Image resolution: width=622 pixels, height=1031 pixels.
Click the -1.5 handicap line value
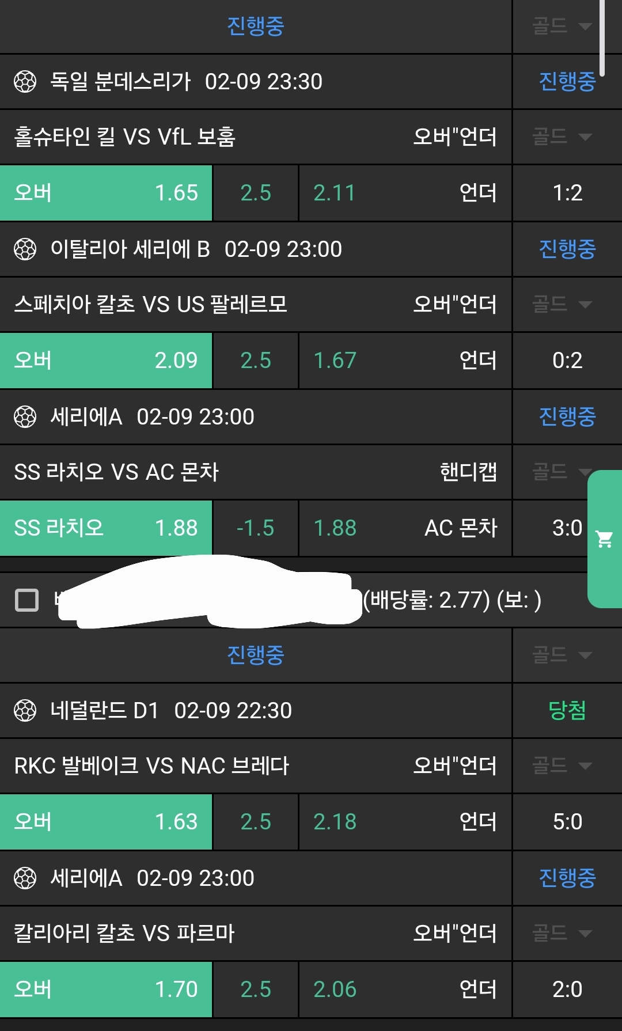(256, 528)
